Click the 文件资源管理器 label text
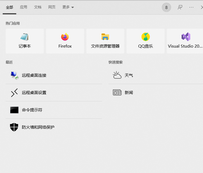Image resolution: width=203 pixels, height=173 pixels. point(105,46)
